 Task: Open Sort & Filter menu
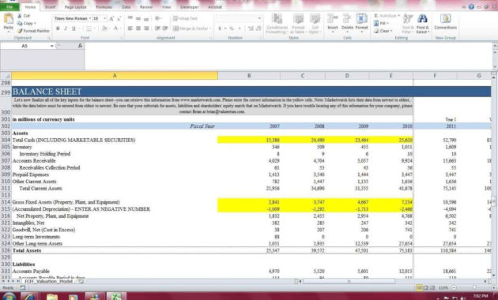coord(407,24)
